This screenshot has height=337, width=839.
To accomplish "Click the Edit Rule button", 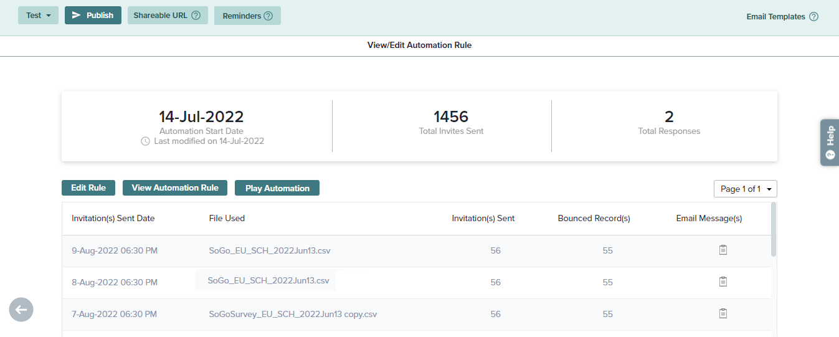I will pos(88,188).
